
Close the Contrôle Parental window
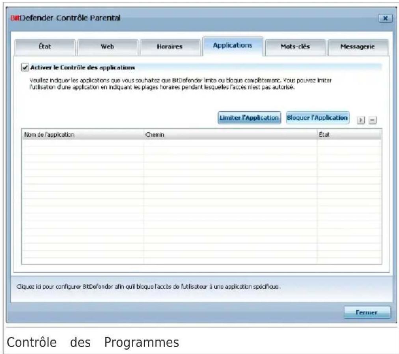385,18
